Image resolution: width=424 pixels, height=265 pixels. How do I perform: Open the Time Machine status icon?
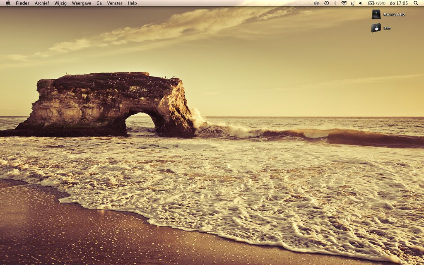tap(326, 3)
